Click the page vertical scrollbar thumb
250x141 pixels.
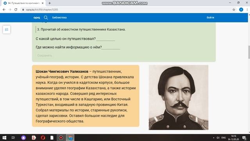coord(249,52)
